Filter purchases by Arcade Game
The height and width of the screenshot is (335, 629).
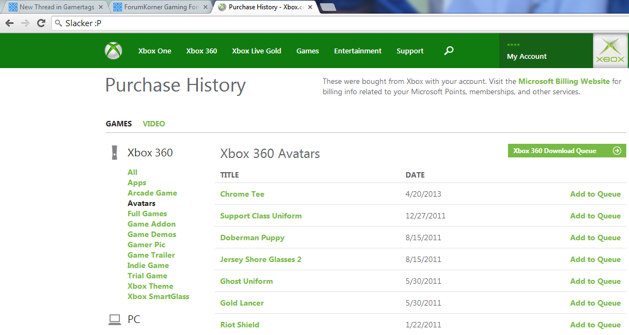[152, 193]
